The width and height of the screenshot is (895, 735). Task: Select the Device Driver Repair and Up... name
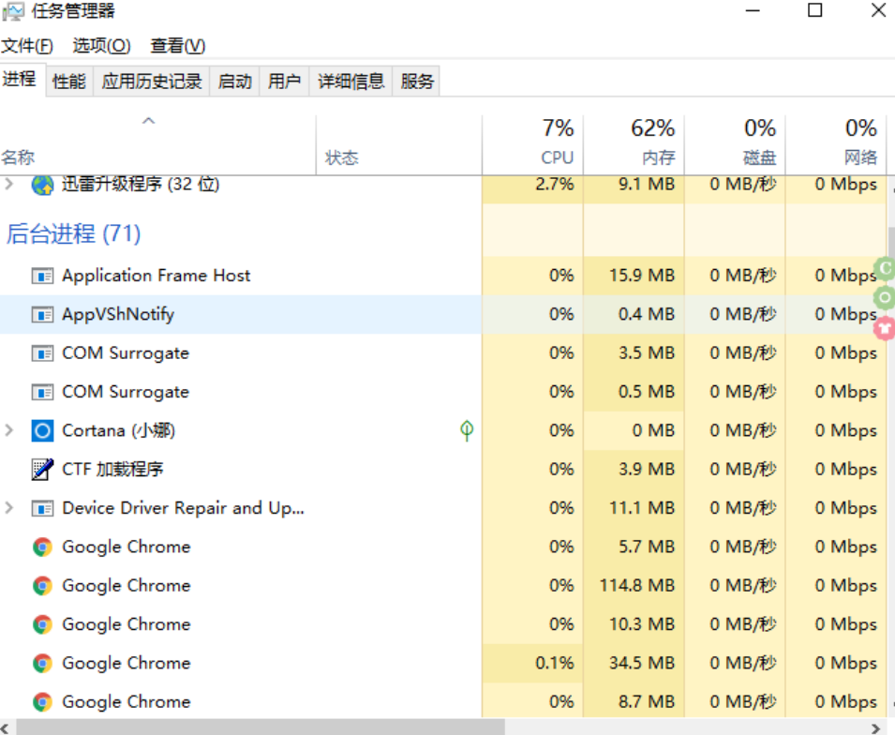coord(184,508)
